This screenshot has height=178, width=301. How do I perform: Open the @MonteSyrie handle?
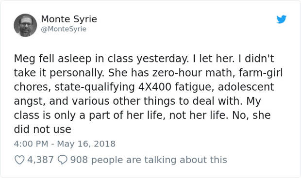(x=64, y=29)
